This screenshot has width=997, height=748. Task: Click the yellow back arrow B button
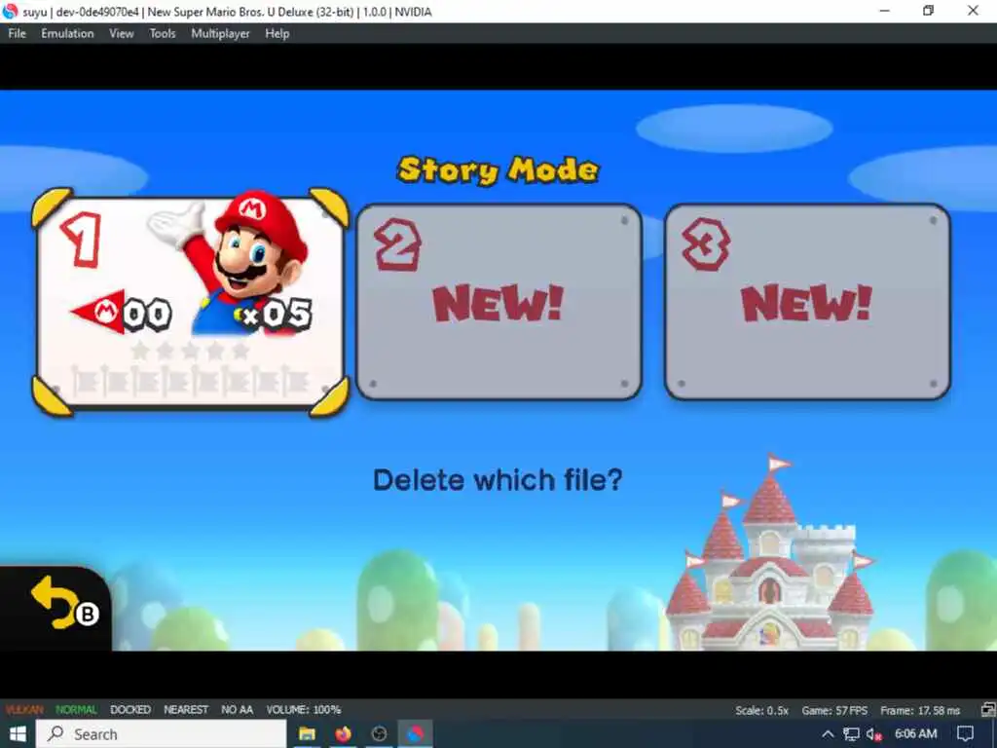(63, 604)
